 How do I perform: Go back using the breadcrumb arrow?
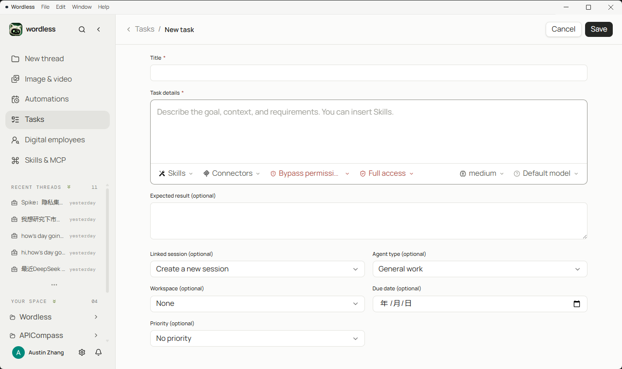tap(129, 30)
